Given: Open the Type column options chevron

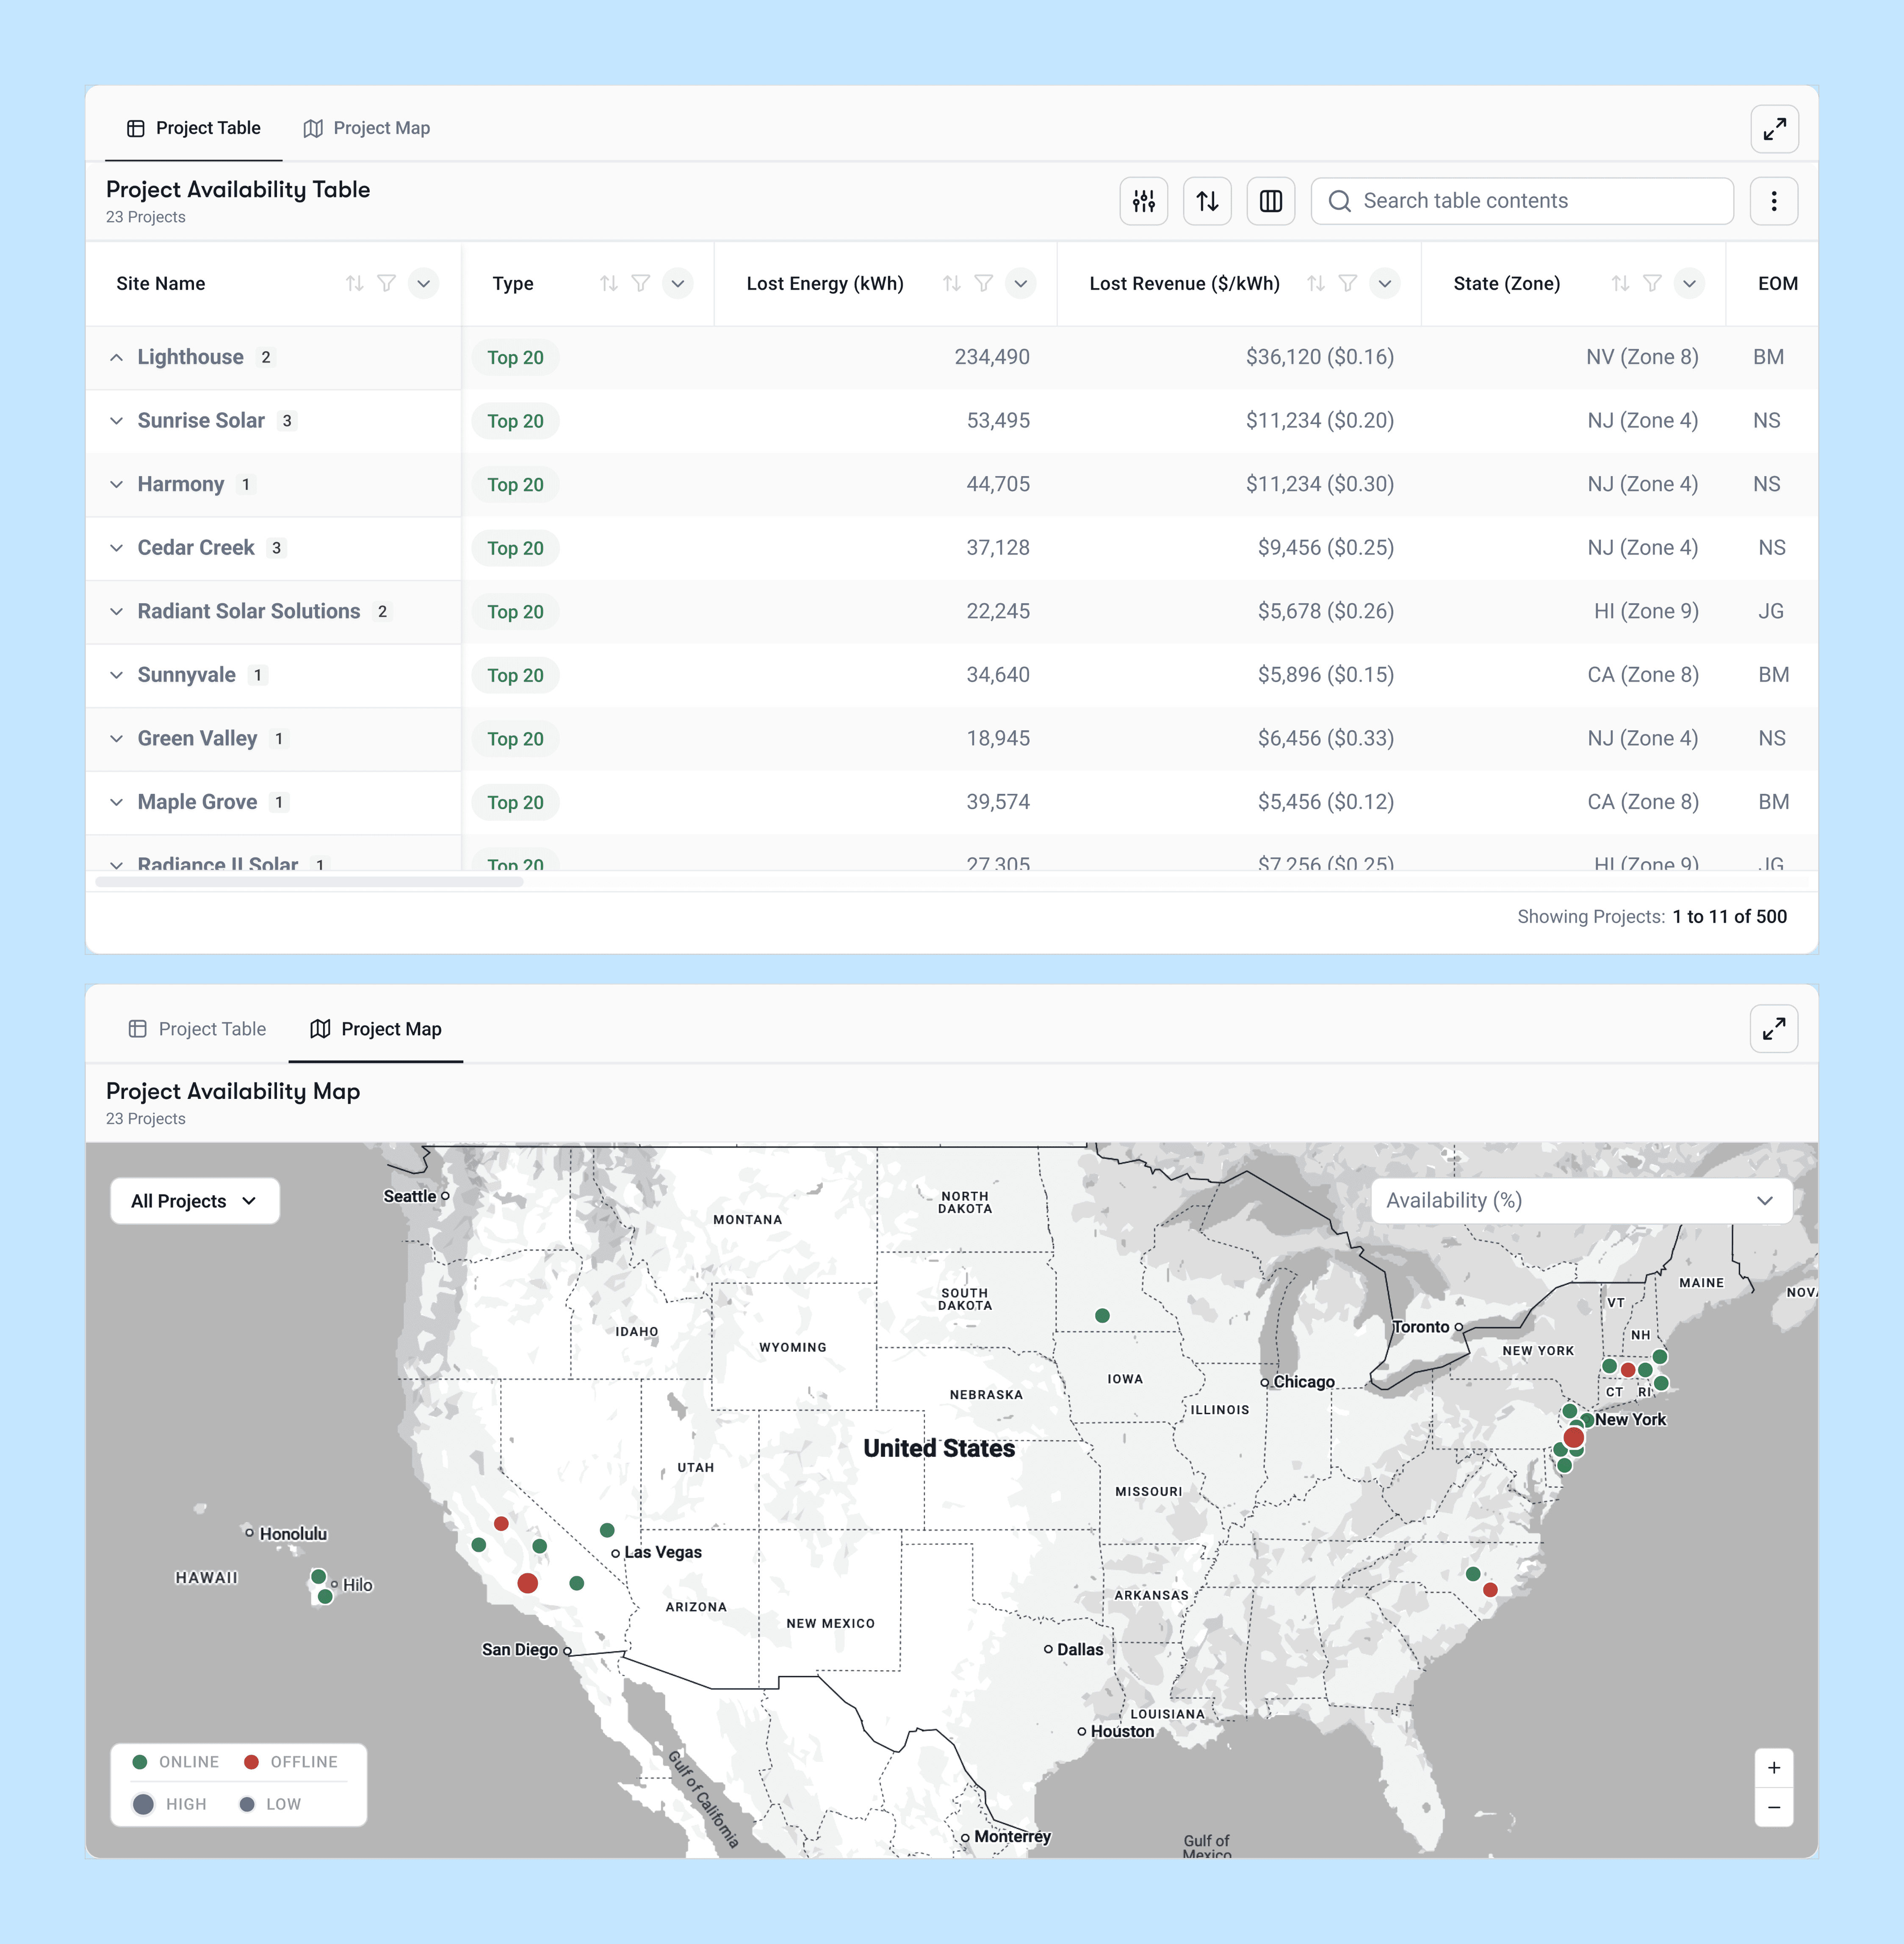Looking at the screenshot, I should pos(677,283).
